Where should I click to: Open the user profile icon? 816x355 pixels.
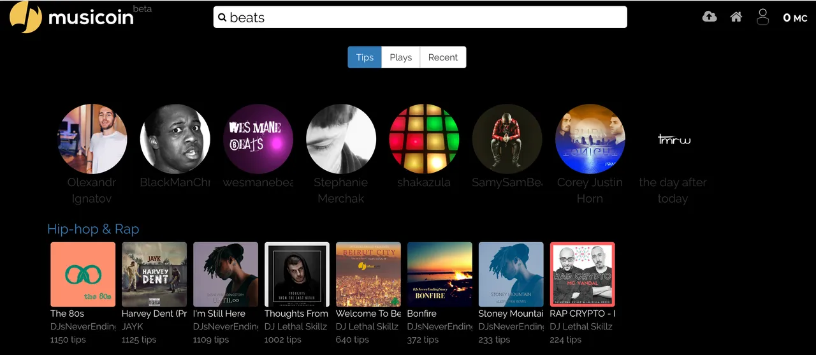coord(762,17)
